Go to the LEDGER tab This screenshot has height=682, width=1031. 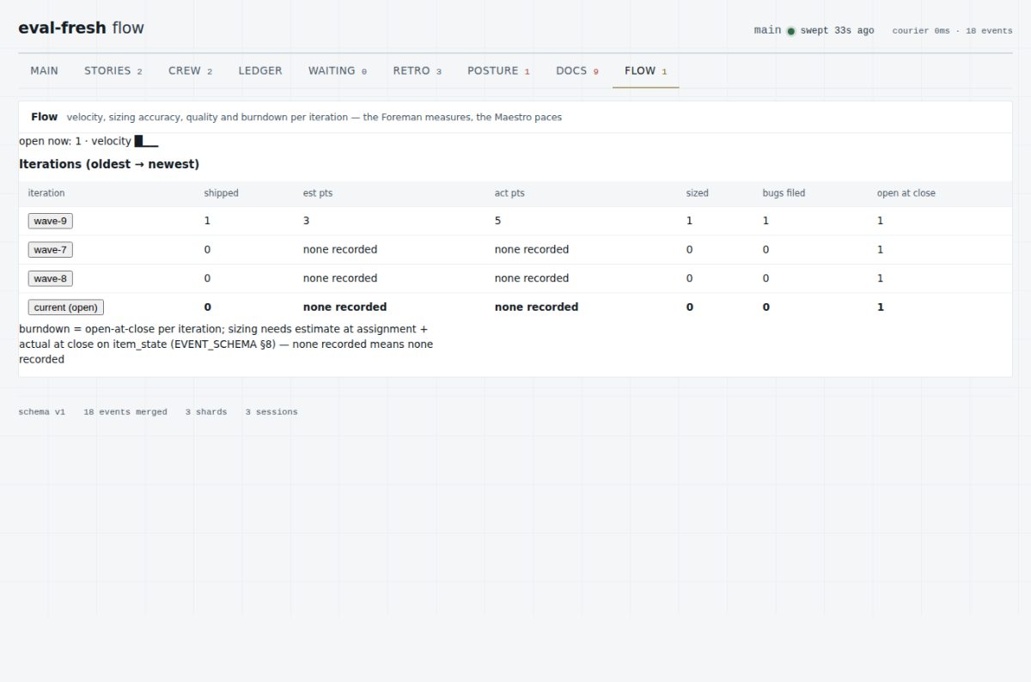[260, 70]
